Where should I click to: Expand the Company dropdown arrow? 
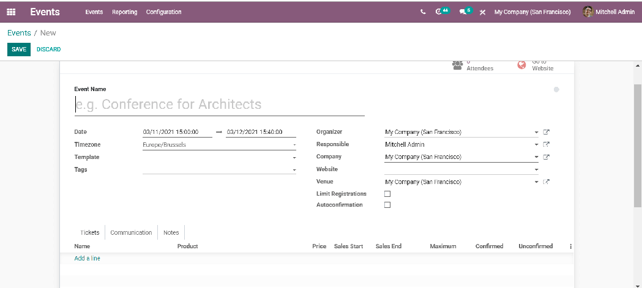tap(536, 157)
